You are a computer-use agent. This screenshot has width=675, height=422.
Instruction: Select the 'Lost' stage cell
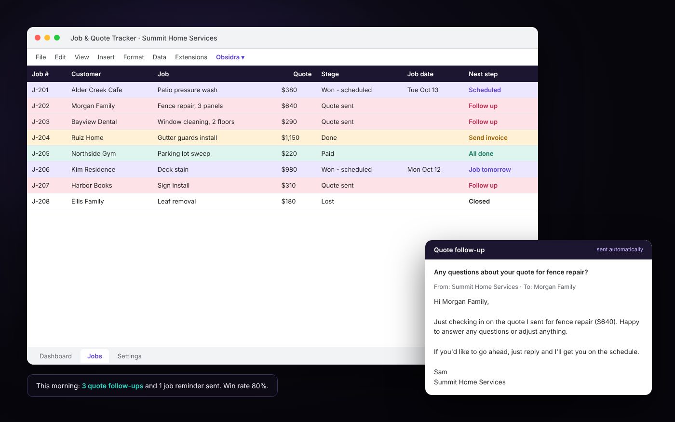click(x=327, y=201)
